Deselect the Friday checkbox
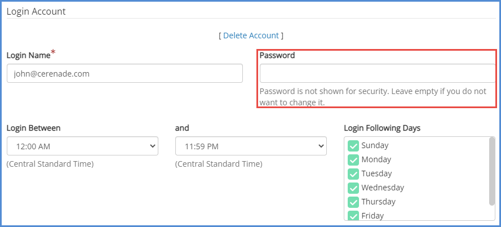This screenshot has height=227, width=501. click(353, 215)
